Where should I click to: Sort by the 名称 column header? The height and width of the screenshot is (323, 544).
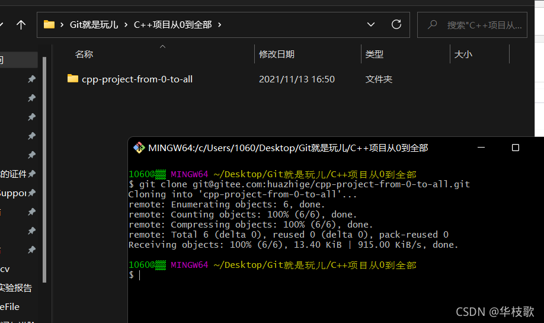[x=84, y=54]
